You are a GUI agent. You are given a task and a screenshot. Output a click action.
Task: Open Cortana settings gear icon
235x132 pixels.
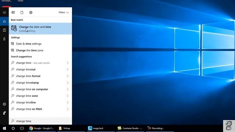click(4, 104)
